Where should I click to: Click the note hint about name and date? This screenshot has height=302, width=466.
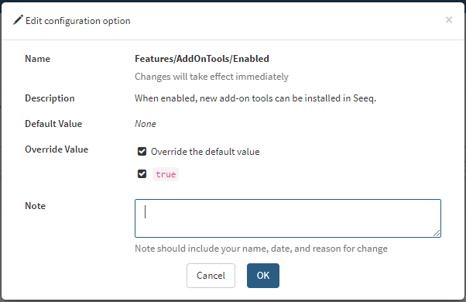pyautogui.click(x=261, y=249)
